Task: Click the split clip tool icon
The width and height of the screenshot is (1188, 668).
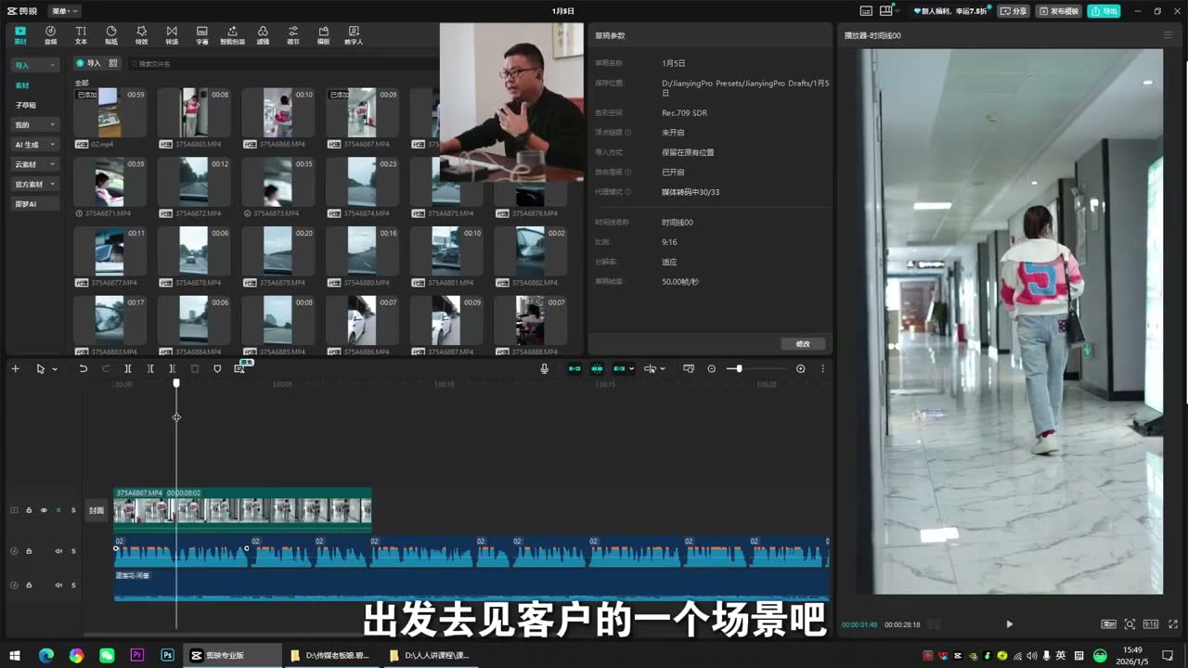Action: click(128, 368)
